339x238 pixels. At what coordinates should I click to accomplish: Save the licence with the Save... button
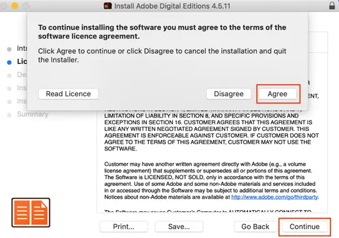point(179,227)
